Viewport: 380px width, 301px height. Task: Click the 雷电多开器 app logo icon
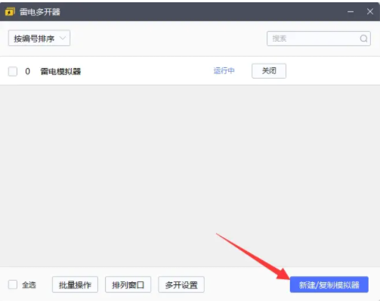coord(10,11)
